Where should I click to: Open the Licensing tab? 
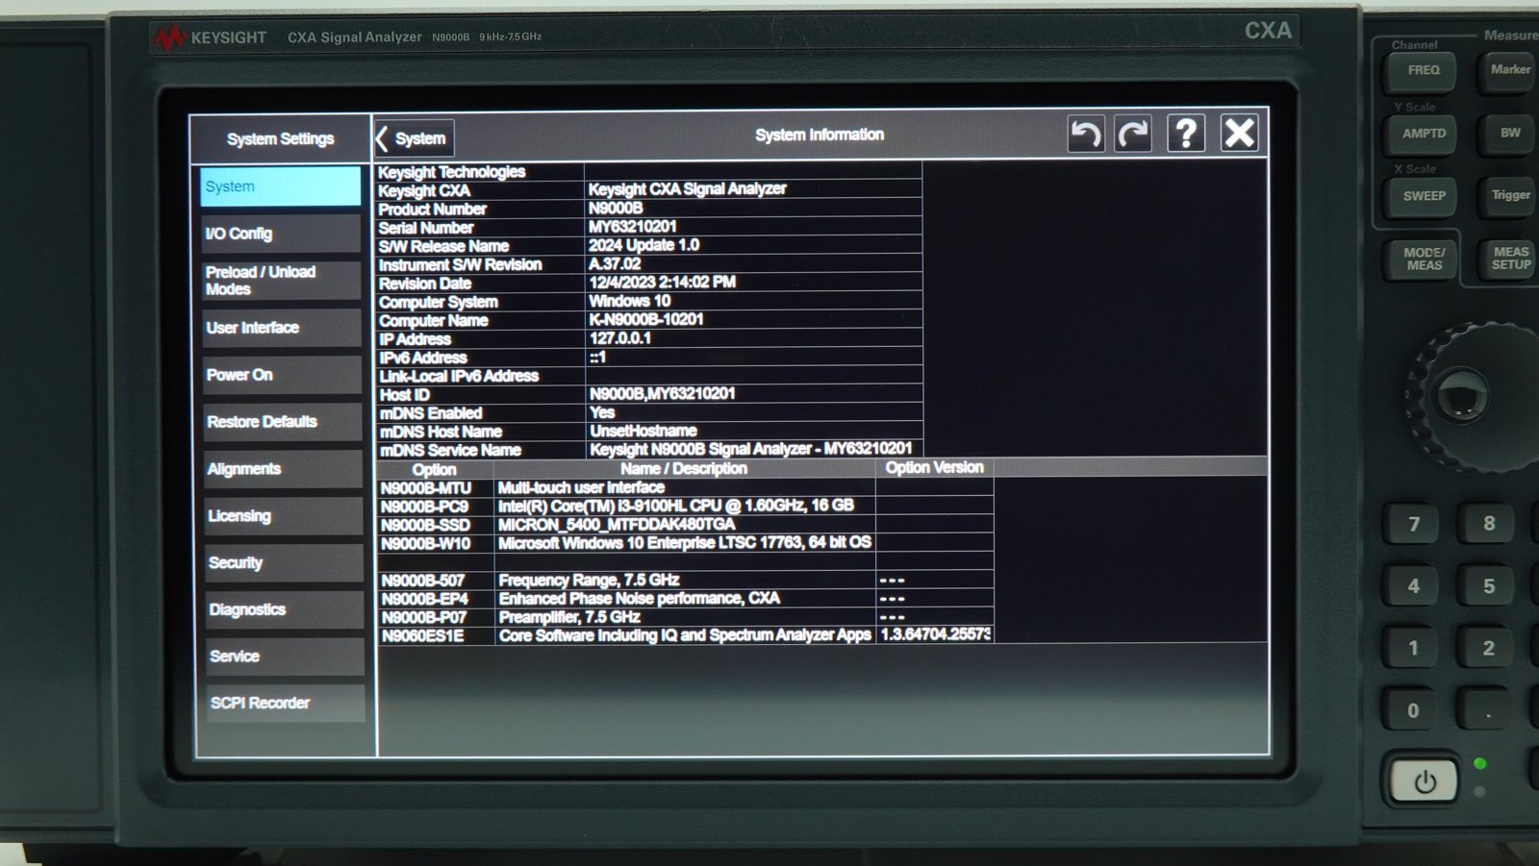pyautogui.click(x=284, y=516)
